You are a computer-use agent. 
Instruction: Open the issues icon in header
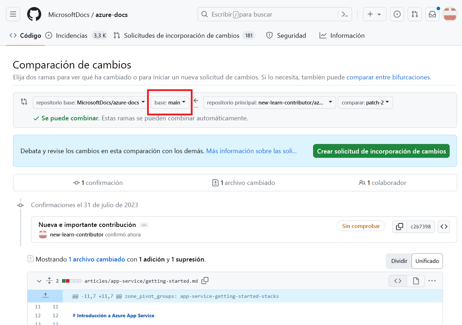(397, 14)
